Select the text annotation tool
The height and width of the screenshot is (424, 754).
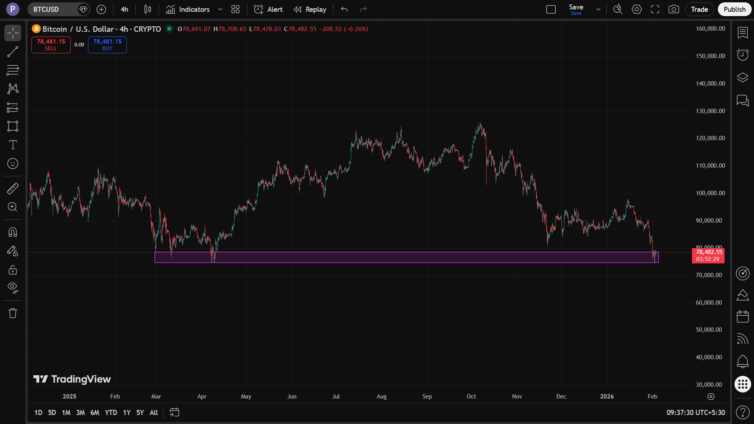tap(13, 145)
